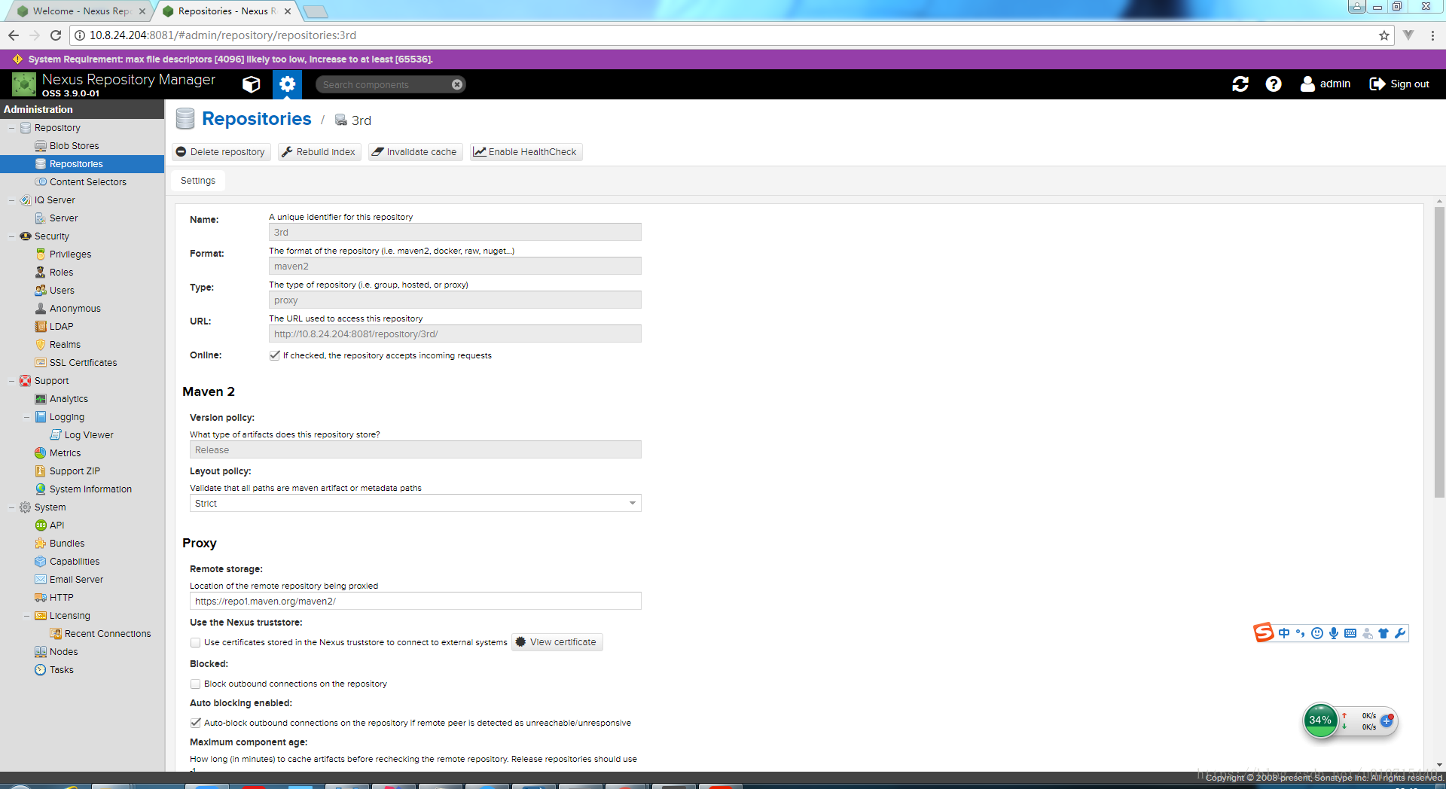Click Invalidate cache button
Image resolution: width=1446 pixels, height=789 pixels.
point(415,152)
